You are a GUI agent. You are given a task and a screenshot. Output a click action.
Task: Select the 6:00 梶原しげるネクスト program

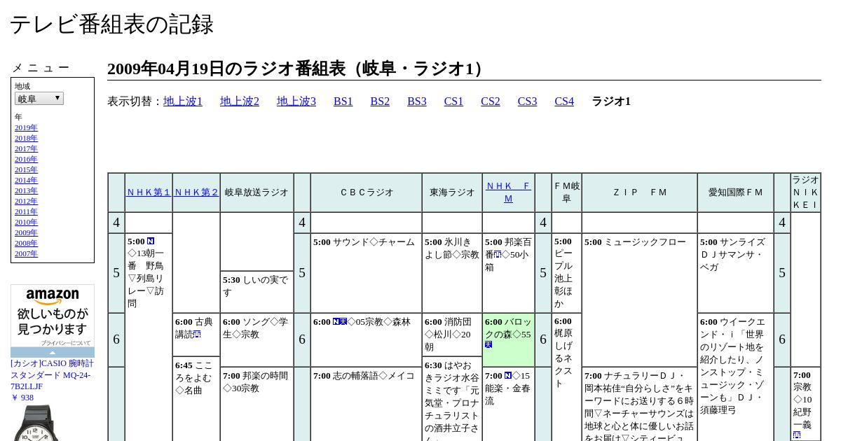pos(566,377)
